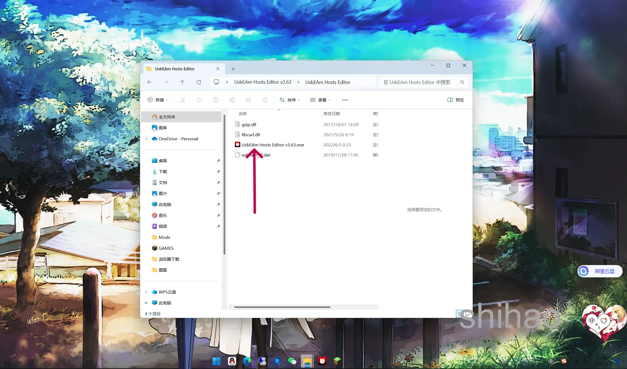Open the See more ellipsis menu

[345, 100]
